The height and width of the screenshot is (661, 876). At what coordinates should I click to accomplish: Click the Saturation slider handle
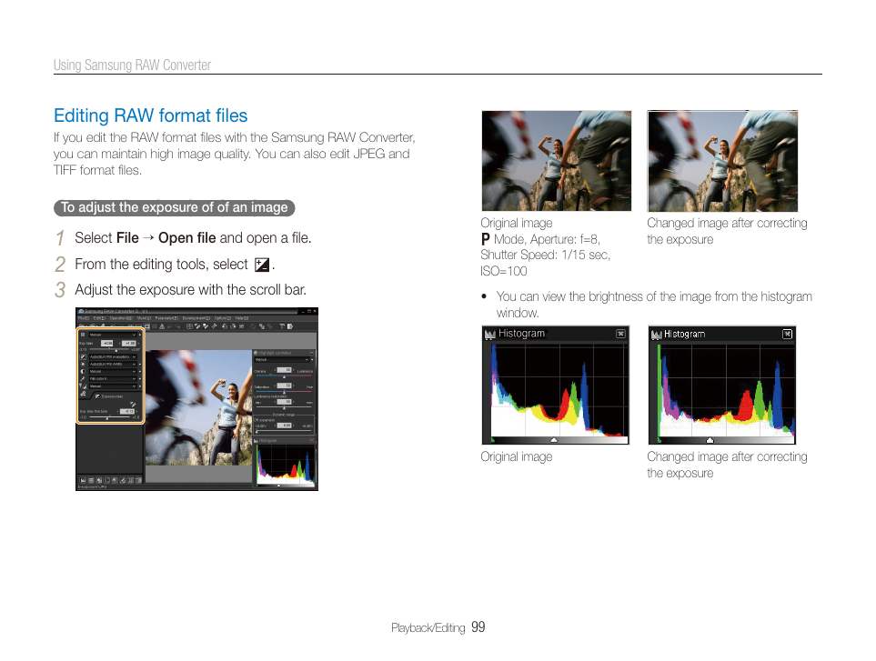[285, 393]
